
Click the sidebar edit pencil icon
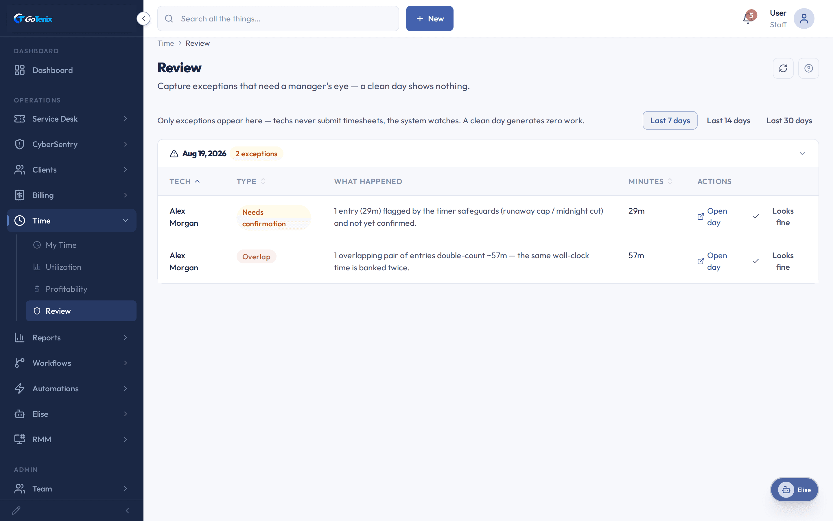16,510
